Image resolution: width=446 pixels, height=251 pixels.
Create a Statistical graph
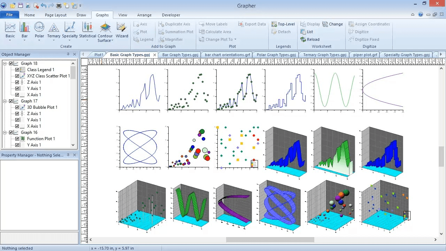pos(87,31)
